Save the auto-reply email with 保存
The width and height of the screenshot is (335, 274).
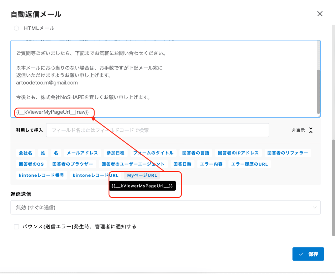[x=308, y=254]
